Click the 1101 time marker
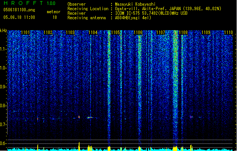 click(x=25, y=32)
